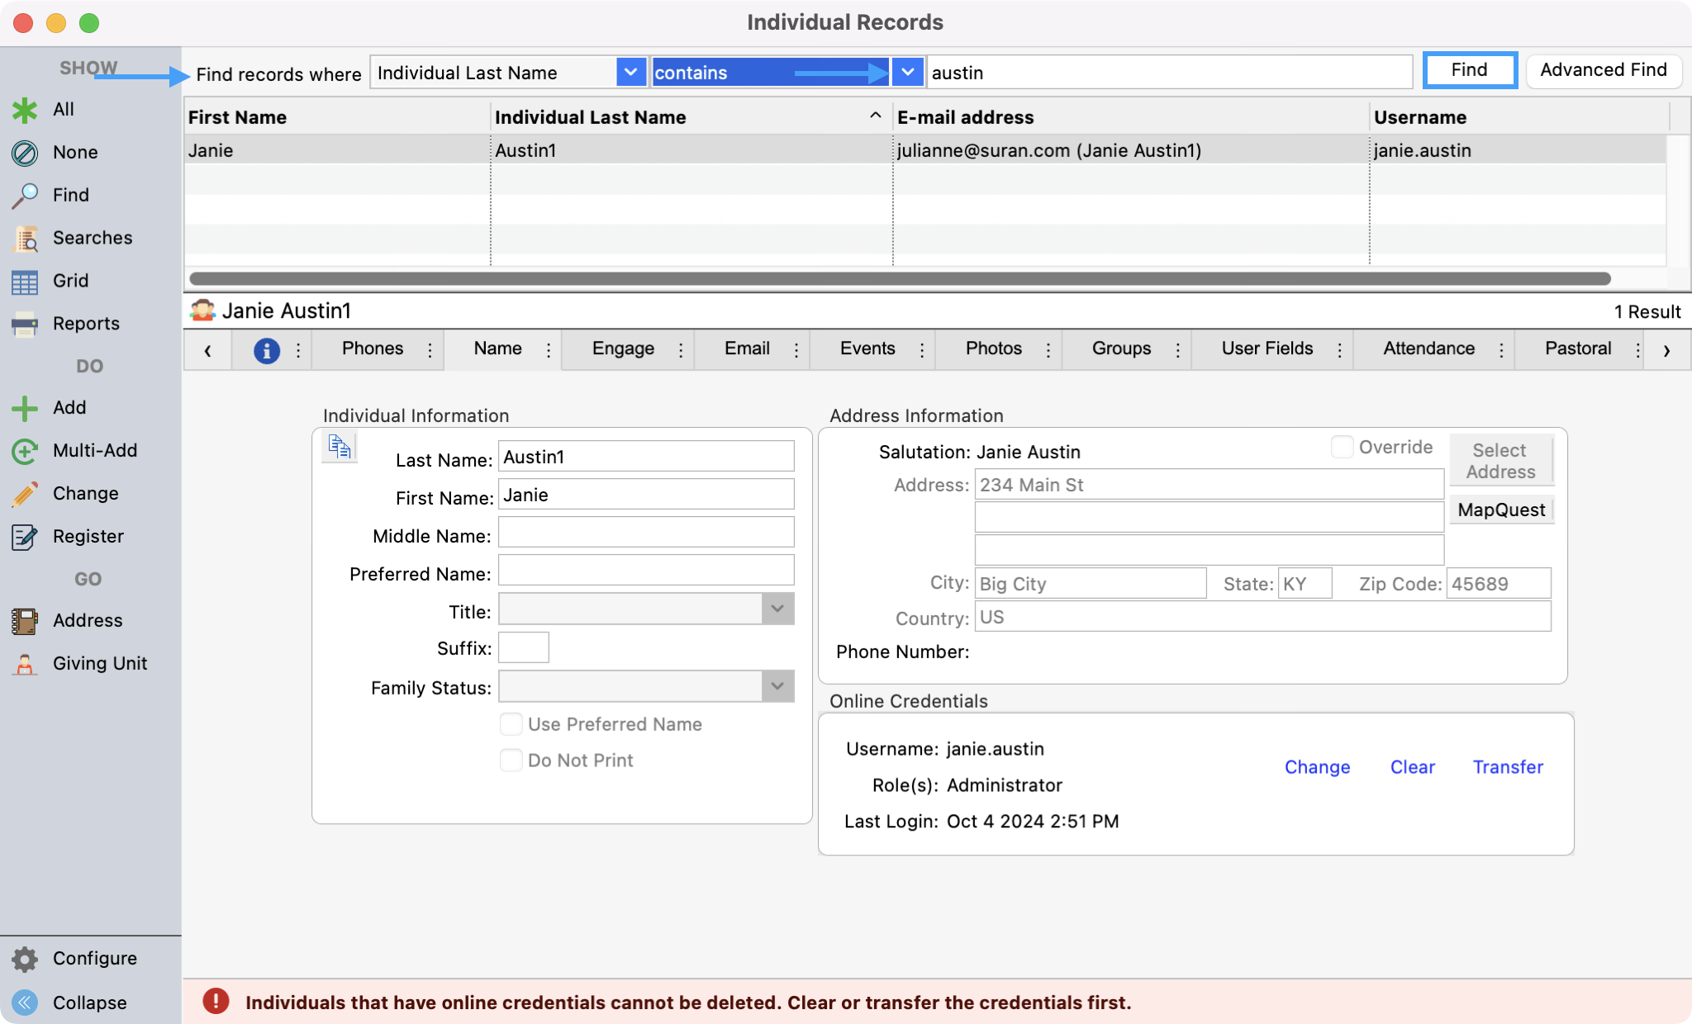Click the Advanced Find button
This screenshot has height=1024, width=1692.
1603,70
